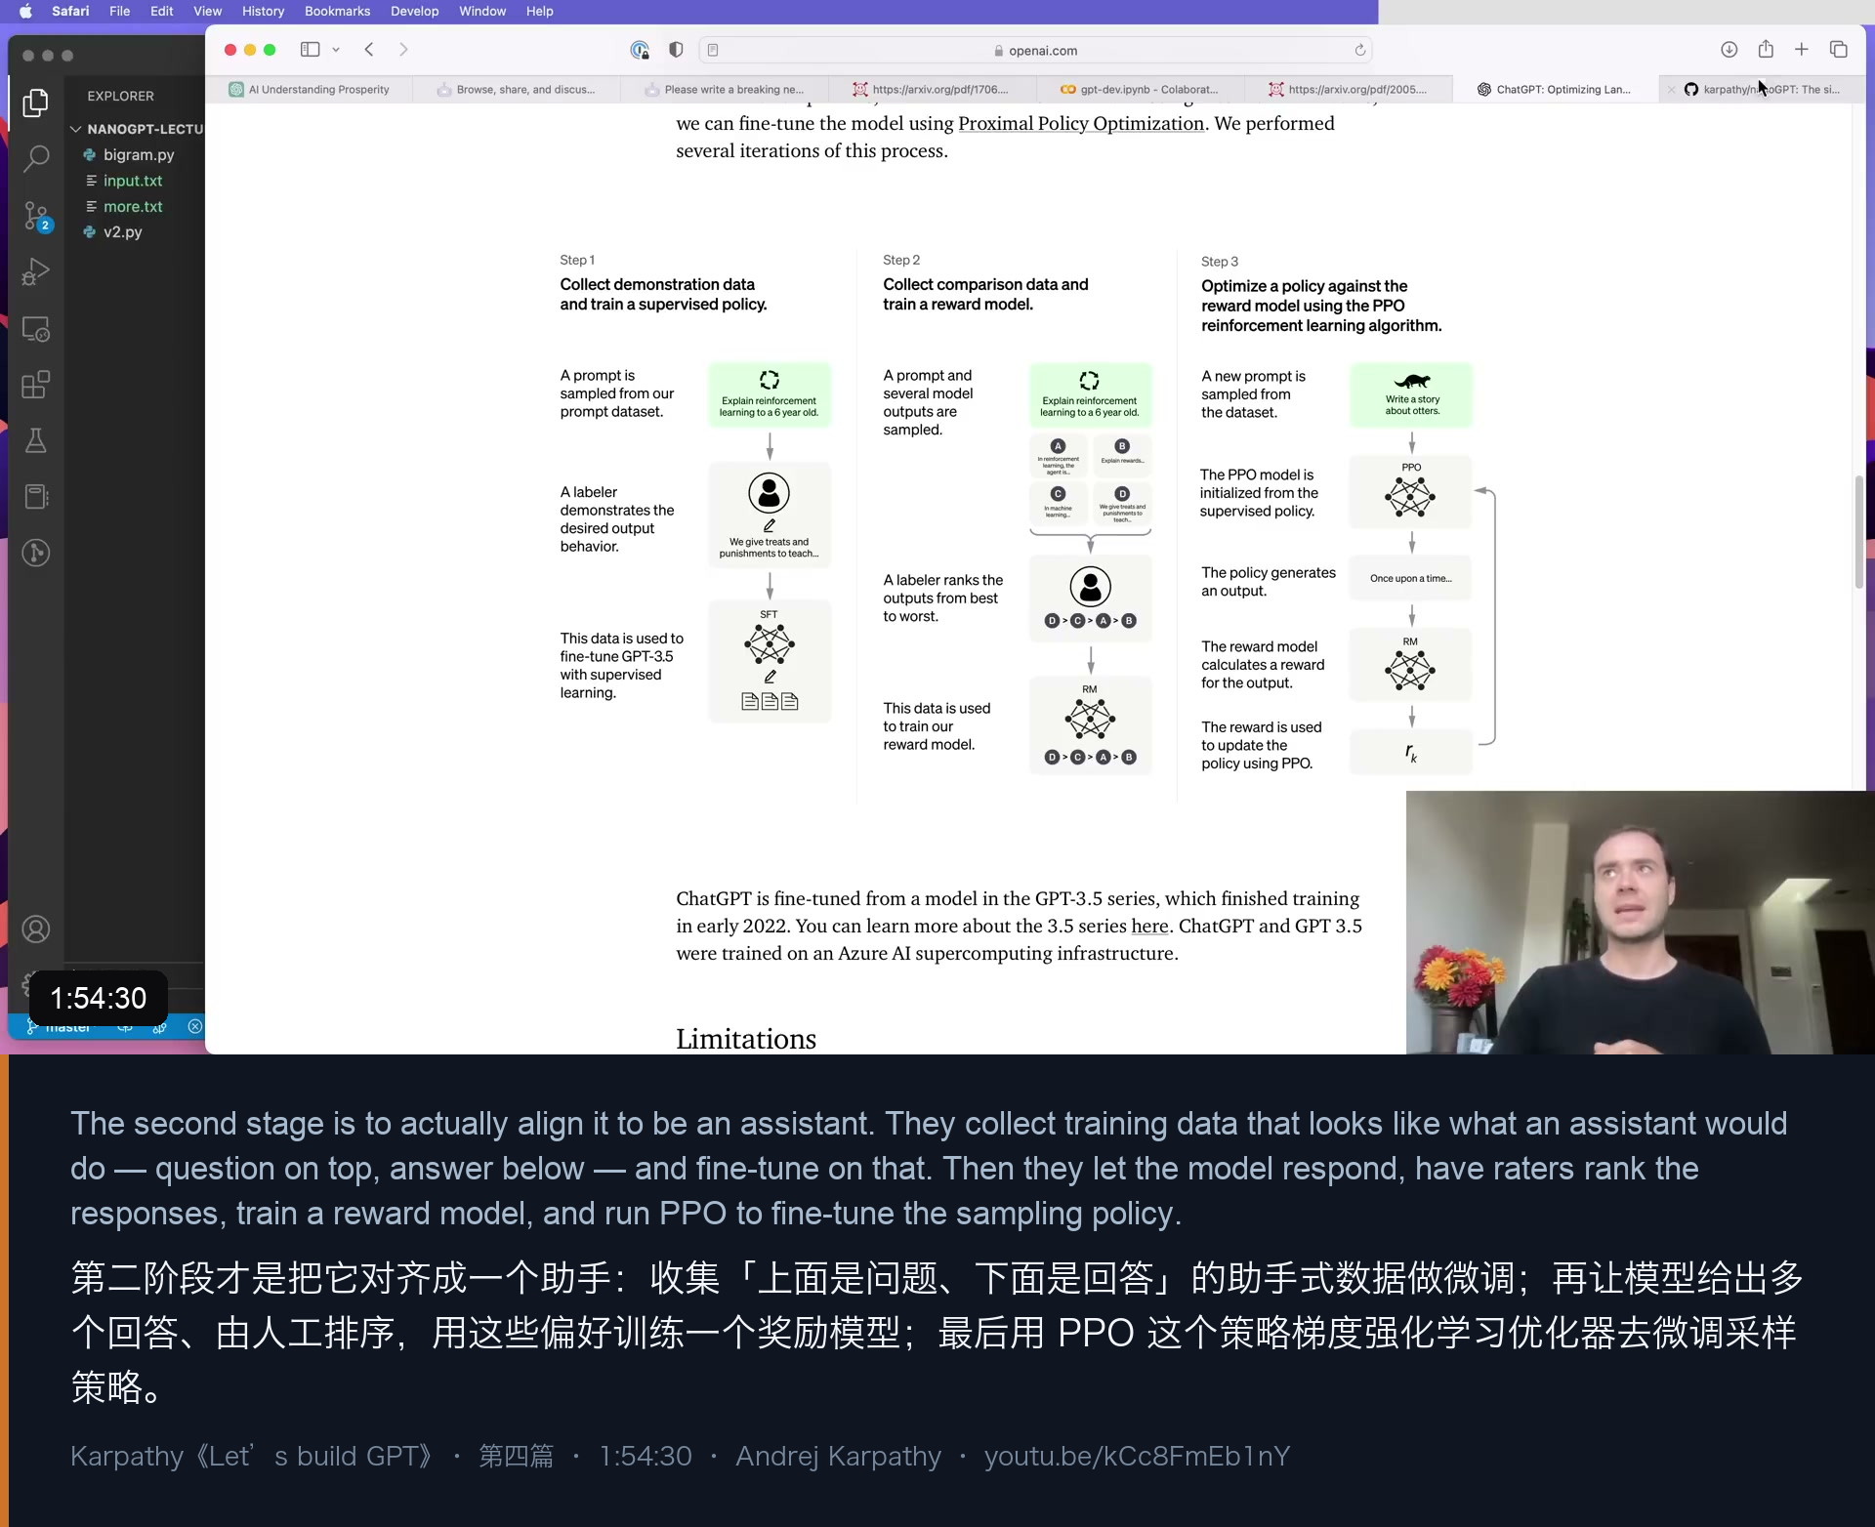Viewport: 1875px width, 1527px height.
Task: Close the karpathy/nanoGPT tab
Action: click(x=1672, y=89)
